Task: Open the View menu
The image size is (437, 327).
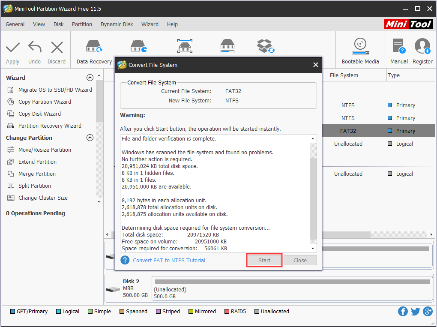Action: [39, 24]
